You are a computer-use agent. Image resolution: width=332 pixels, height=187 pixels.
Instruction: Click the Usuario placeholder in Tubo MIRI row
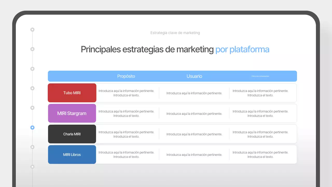194,93
